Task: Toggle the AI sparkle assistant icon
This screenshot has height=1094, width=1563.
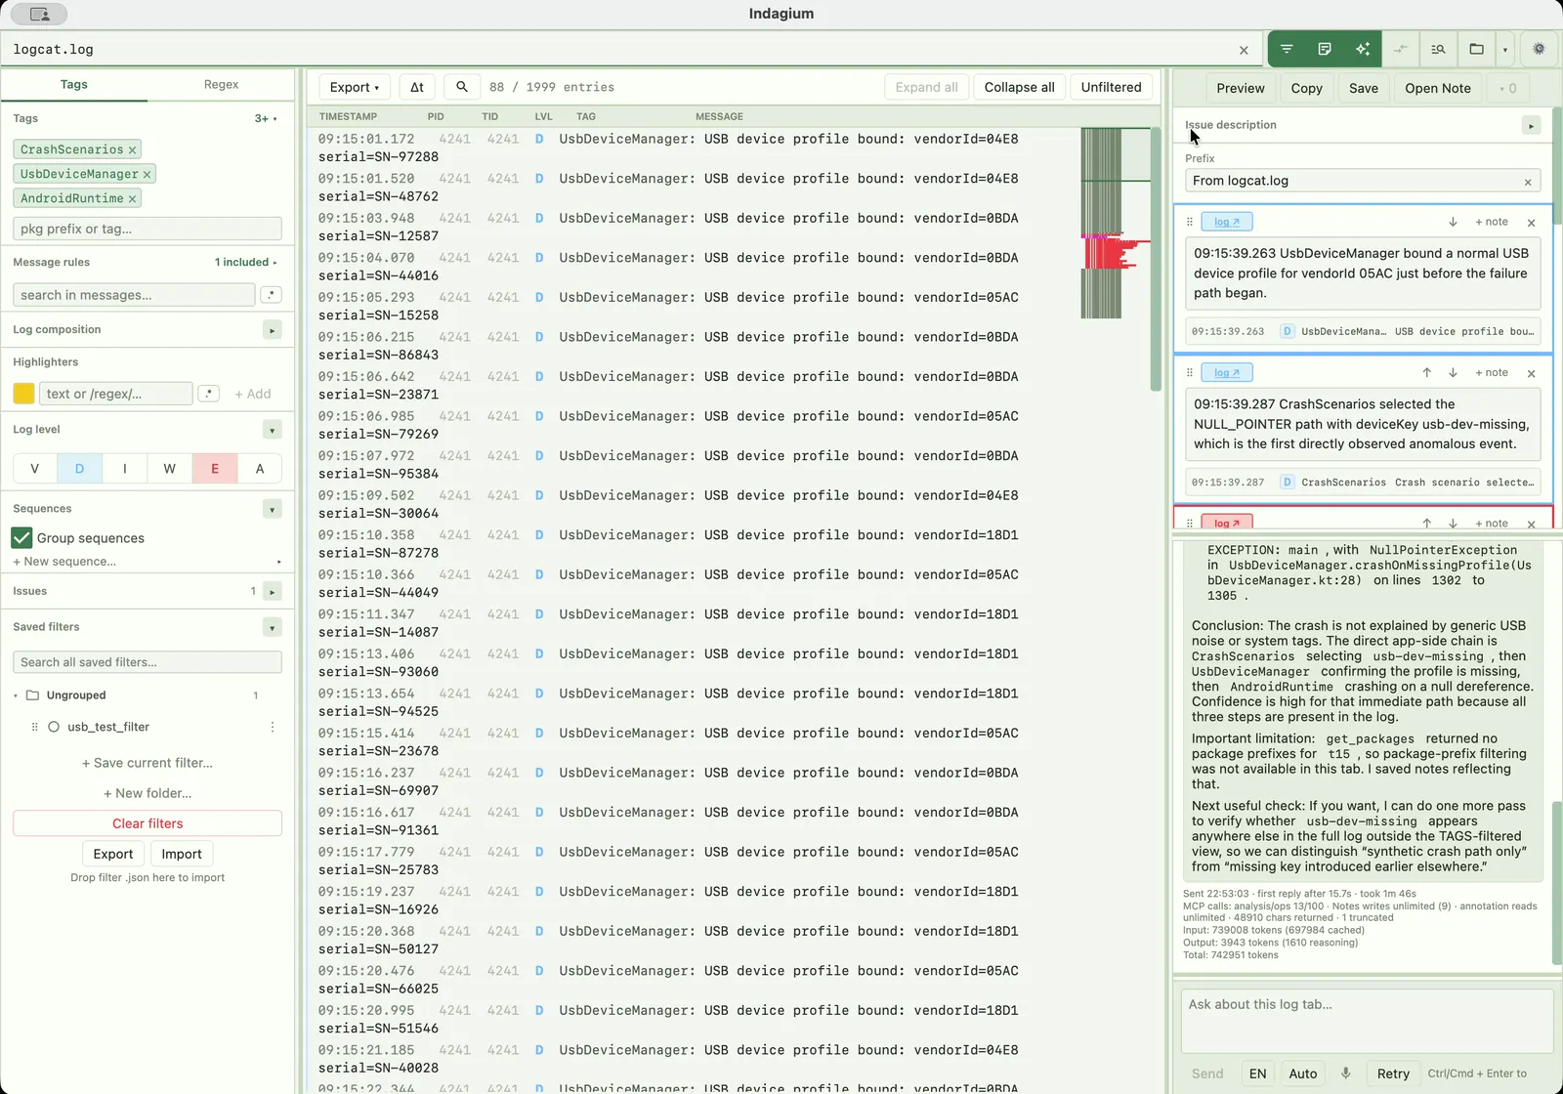Action: pos(1363,49)
